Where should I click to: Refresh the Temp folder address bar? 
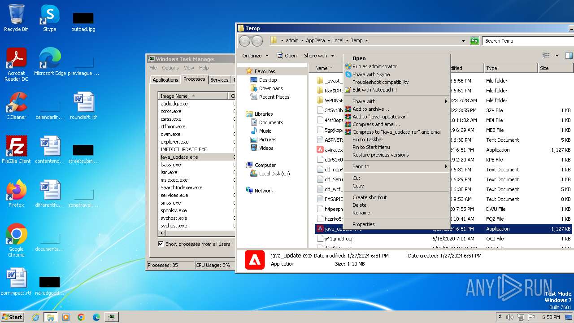pos(474,41)
